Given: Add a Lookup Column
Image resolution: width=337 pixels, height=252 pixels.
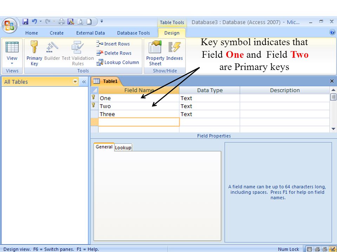Looking at the screenshot, I should point(118,62).
